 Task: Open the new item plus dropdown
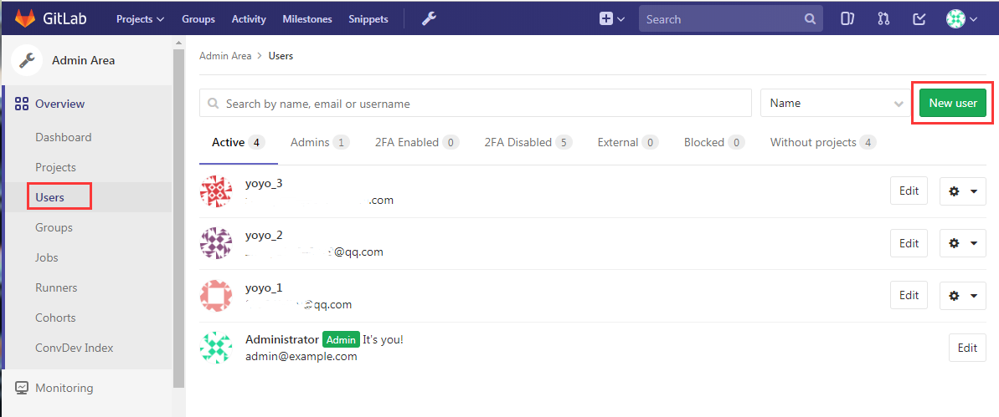tap(612, 18)
